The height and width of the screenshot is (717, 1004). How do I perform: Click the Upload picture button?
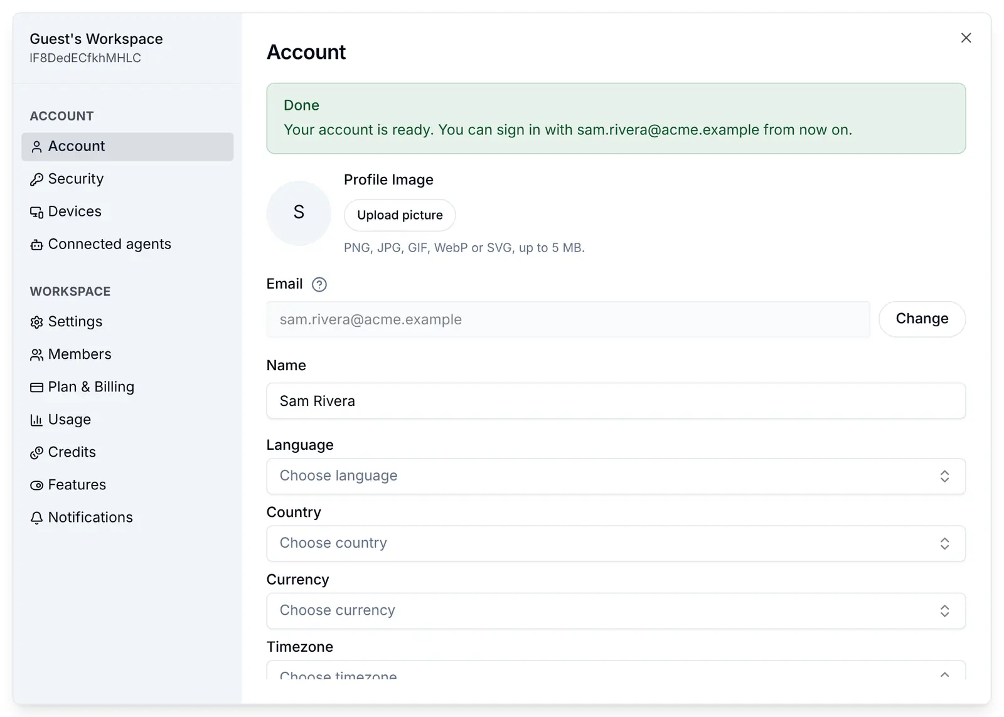[x=400, y=215]
